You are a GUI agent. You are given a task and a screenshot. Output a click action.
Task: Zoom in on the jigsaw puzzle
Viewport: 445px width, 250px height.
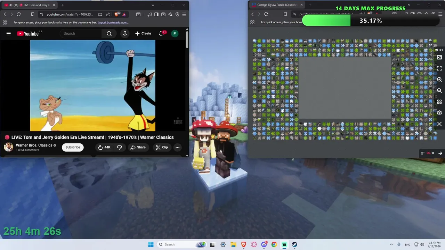pyautogui.click(x=439, y=80)
